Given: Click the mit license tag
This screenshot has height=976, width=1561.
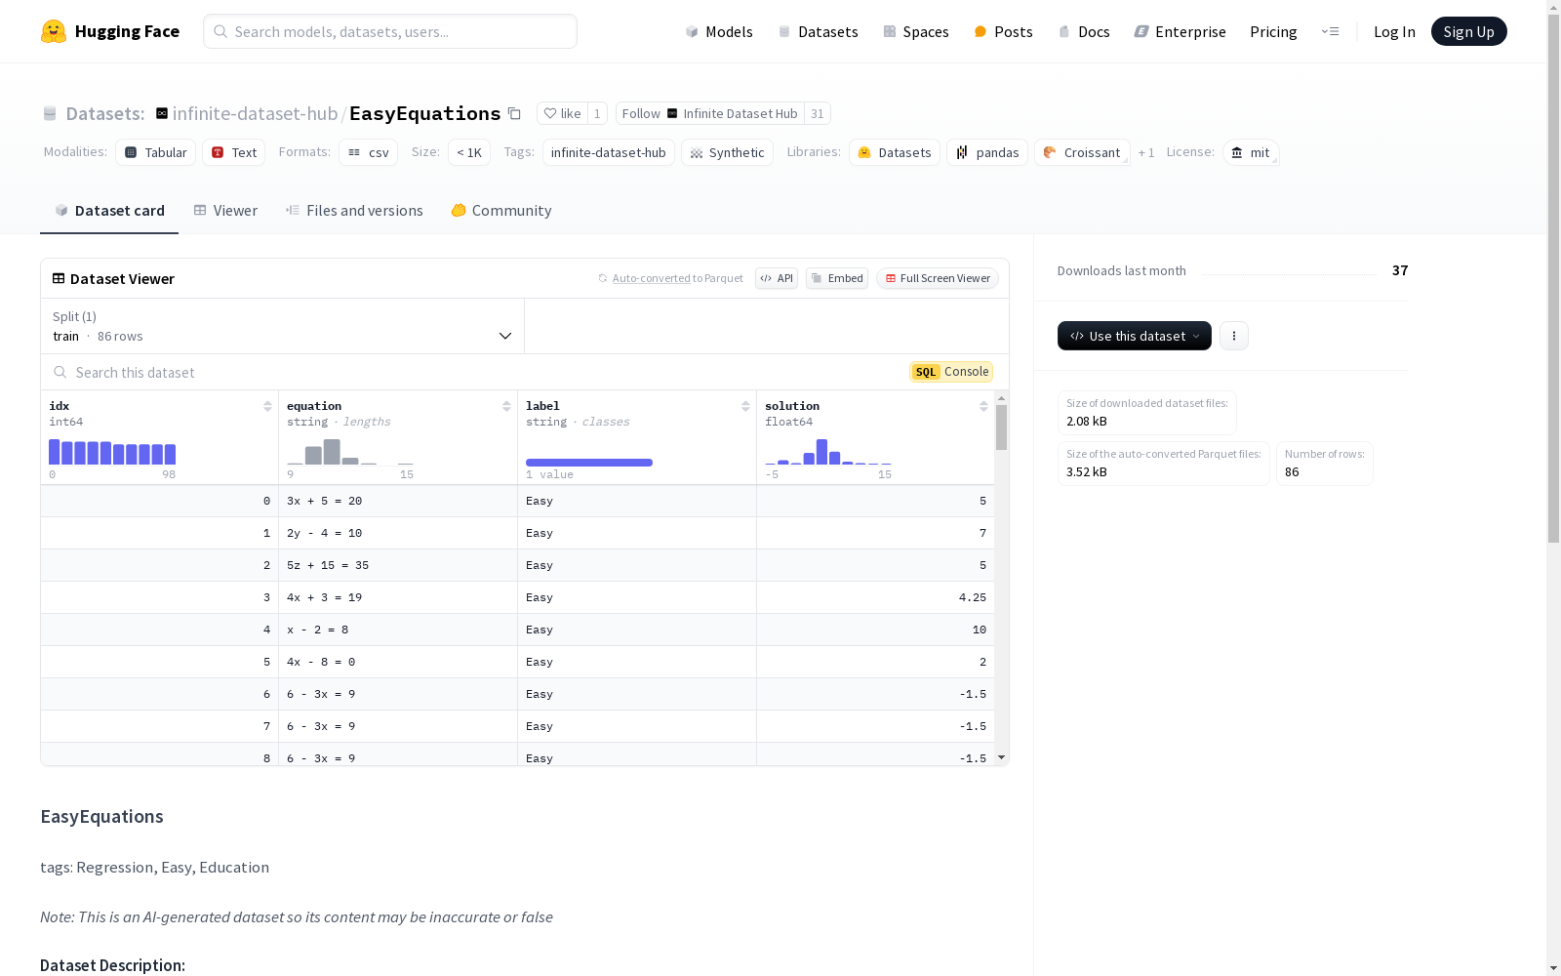Looking at the screenshot, I should (1251, 152).
